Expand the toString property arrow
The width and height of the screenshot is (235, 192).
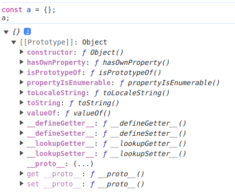pyautogui.click(x=21, y=102)
